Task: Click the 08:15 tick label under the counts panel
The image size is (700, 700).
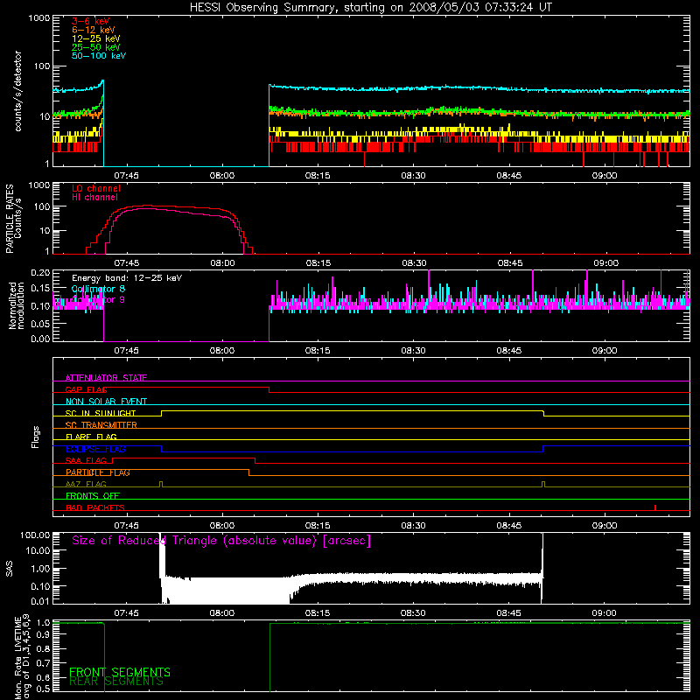Action: [x=318, y=176]
